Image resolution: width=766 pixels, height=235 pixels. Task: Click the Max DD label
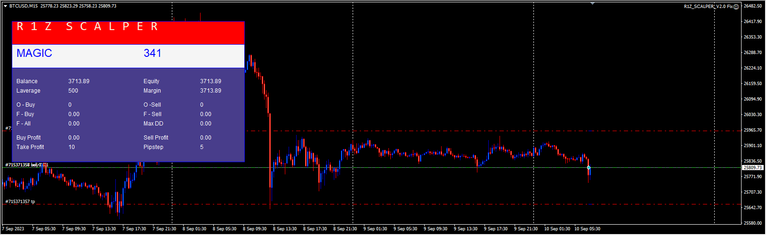click(154, 124)
